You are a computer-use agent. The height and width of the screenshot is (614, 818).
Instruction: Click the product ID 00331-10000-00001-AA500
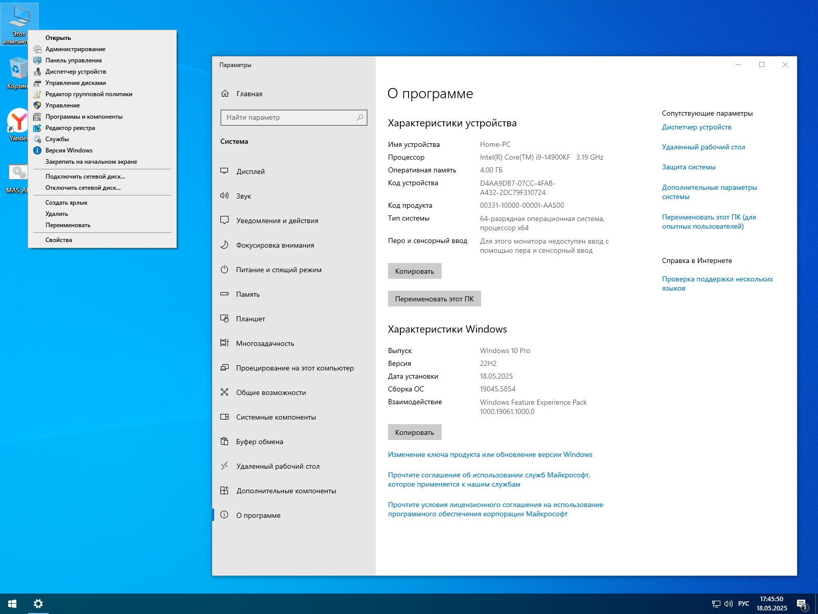click(522, 205)
